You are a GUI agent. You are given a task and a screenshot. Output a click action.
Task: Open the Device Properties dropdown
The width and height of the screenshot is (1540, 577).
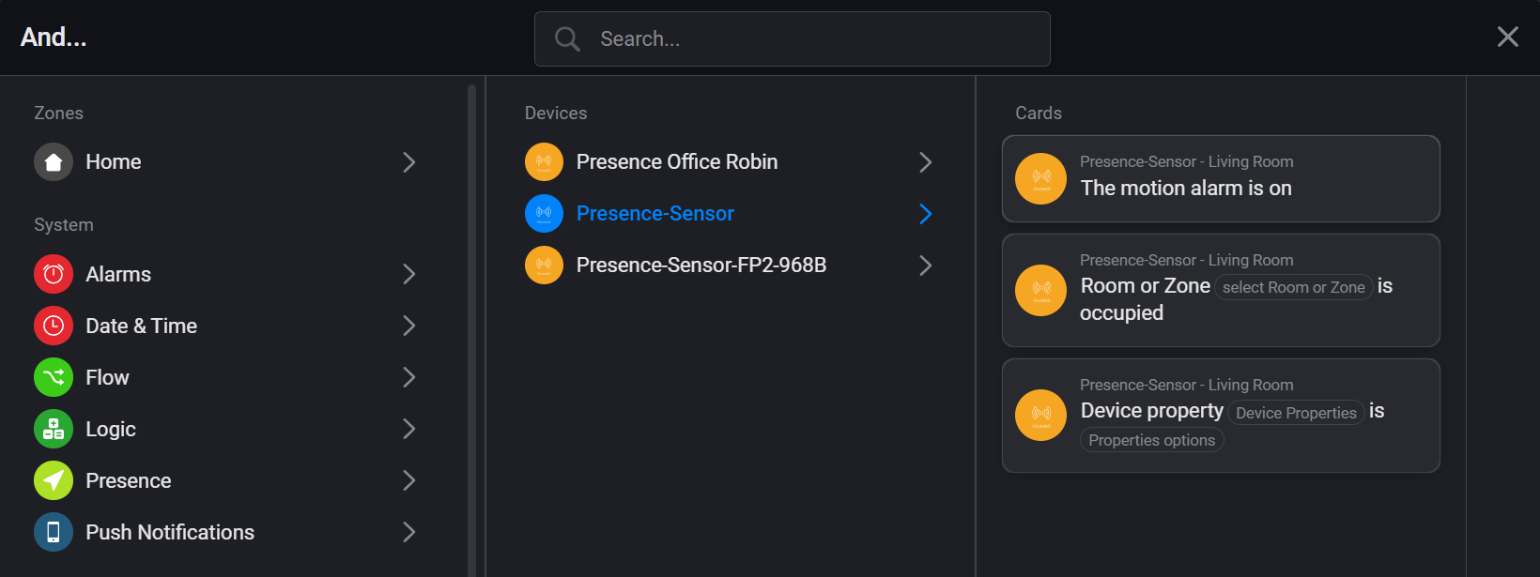point(1296,413)
